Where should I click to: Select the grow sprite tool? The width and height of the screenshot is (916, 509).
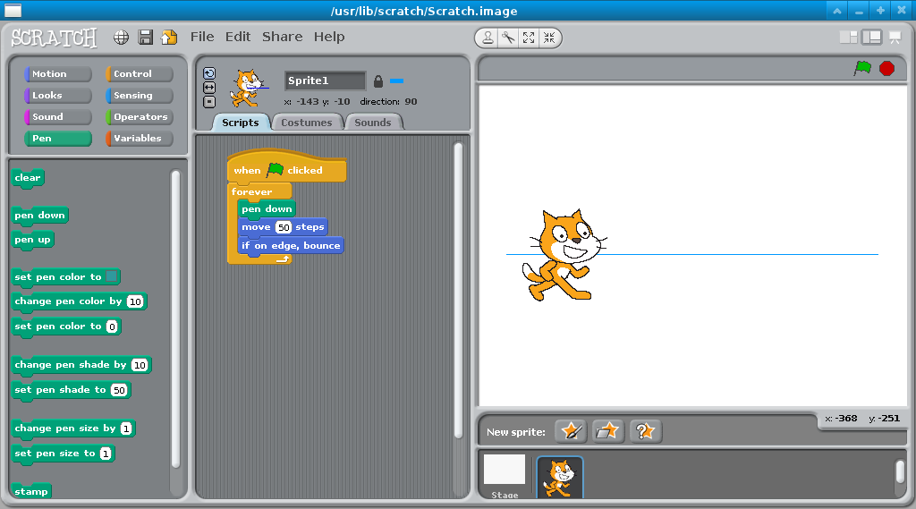click(529, 38)
